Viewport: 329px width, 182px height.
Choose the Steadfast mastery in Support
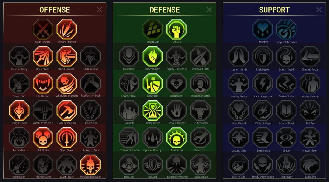[x=262, y=29]
